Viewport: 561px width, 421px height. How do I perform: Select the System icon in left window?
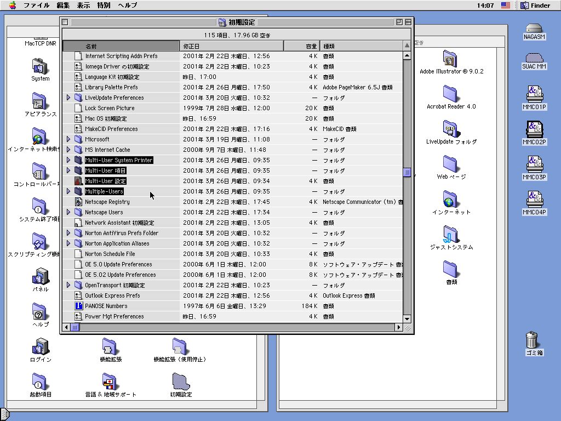39,66
